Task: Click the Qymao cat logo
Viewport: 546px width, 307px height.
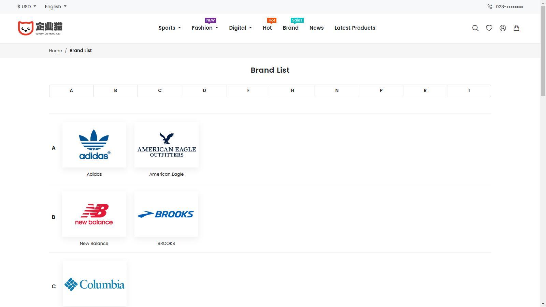Action: (40, 28)
